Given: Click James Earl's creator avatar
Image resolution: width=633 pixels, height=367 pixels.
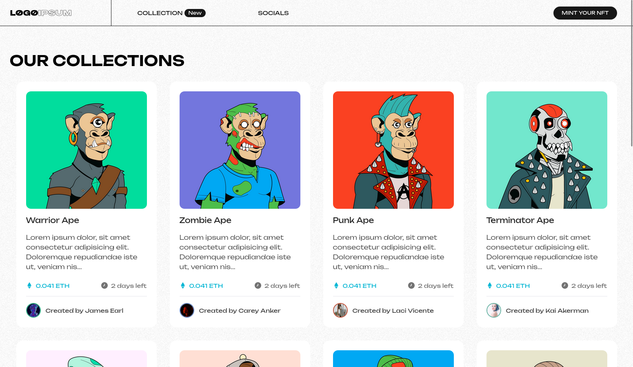Looking at the screenshot, I should click(x=33, y=310).
